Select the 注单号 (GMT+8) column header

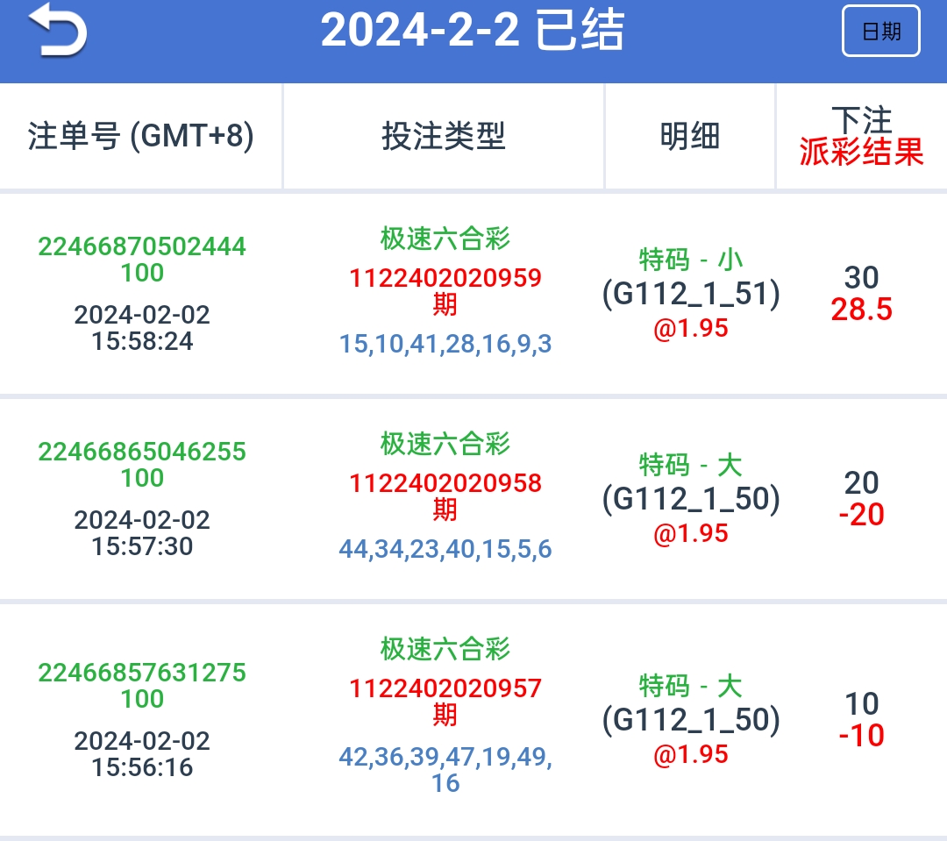[x=141, y=137]
